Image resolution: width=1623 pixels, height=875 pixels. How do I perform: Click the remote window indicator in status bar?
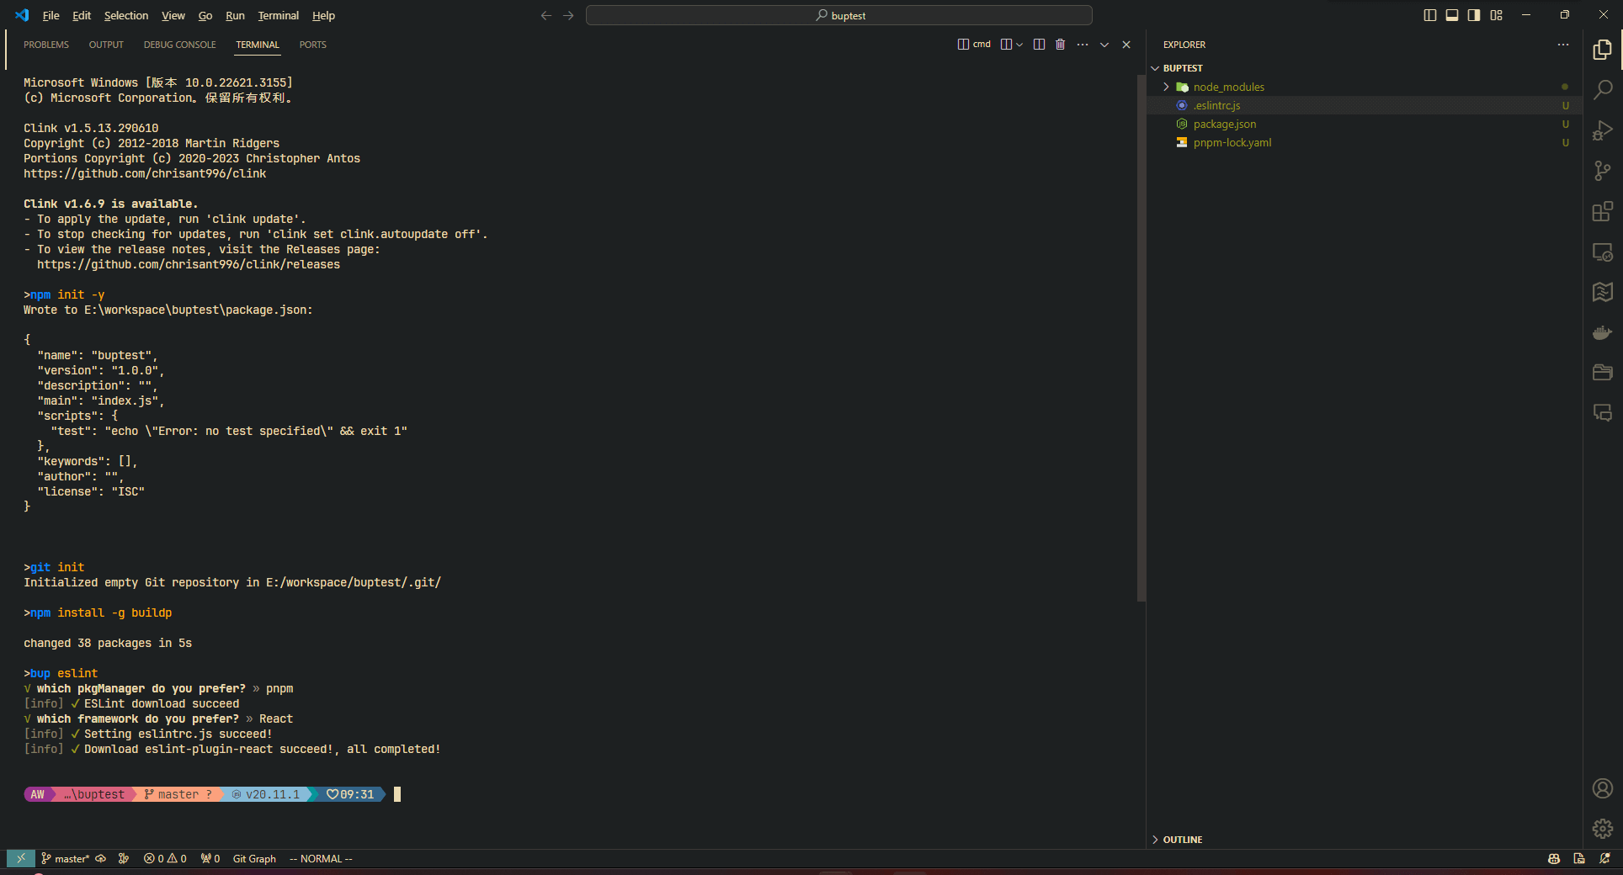pyautogui.click(x=21, y=858)
